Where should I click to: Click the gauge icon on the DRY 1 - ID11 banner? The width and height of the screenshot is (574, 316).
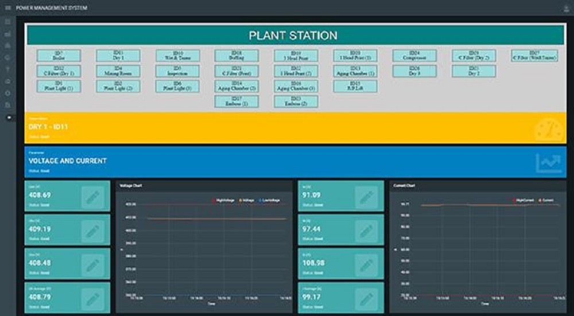pos(549,130)
